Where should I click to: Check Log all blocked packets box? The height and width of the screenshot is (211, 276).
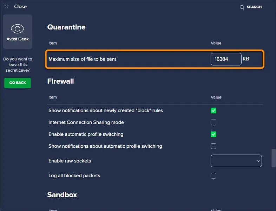pos(213,175)
